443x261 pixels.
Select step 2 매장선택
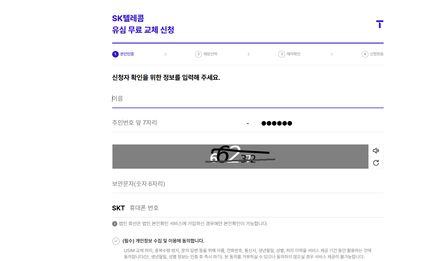tap(206, 54)
